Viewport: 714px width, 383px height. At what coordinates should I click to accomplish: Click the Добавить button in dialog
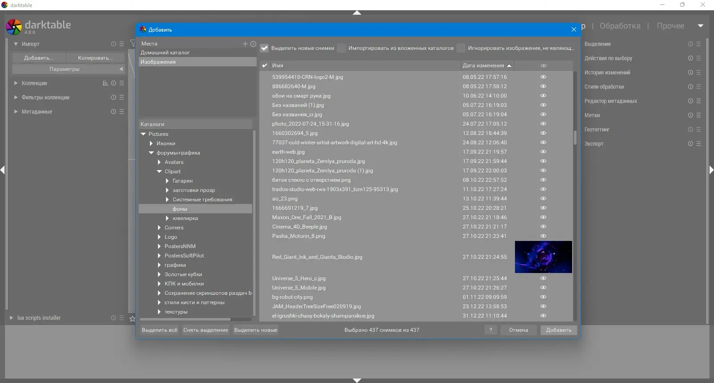point(559,330)
